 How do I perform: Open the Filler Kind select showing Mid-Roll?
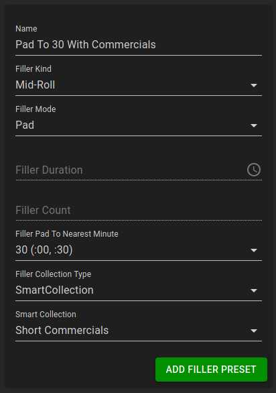pyautogui.click(x=139, y=85)
